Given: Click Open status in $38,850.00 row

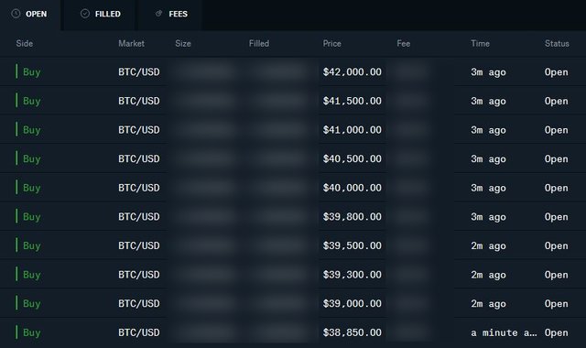Looking at the screenshot, I should point(556,332).
